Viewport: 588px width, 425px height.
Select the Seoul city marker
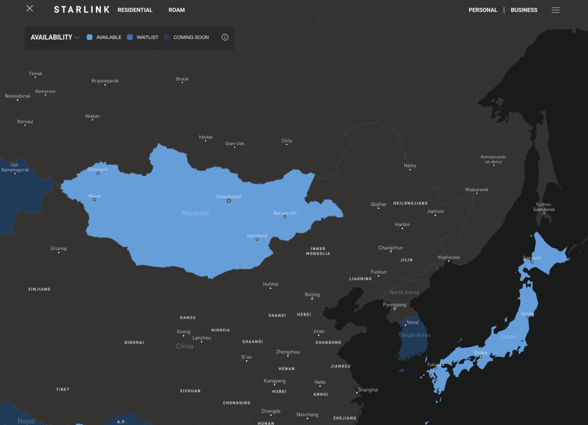tap(405, 325)
